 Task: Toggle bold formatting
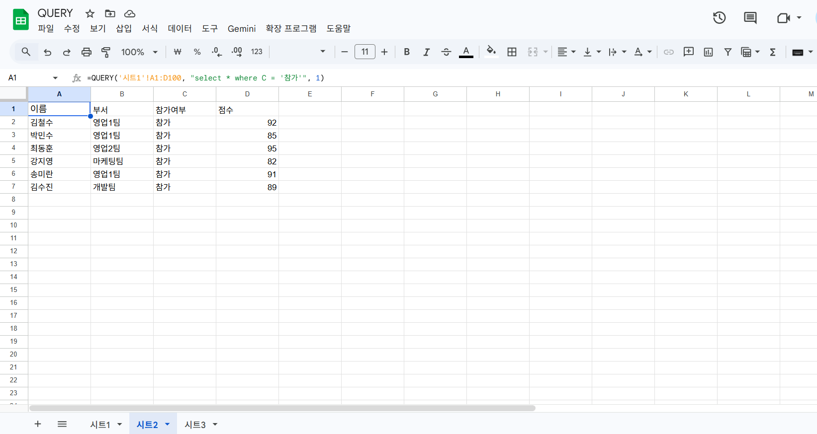[x=407, y=52]
